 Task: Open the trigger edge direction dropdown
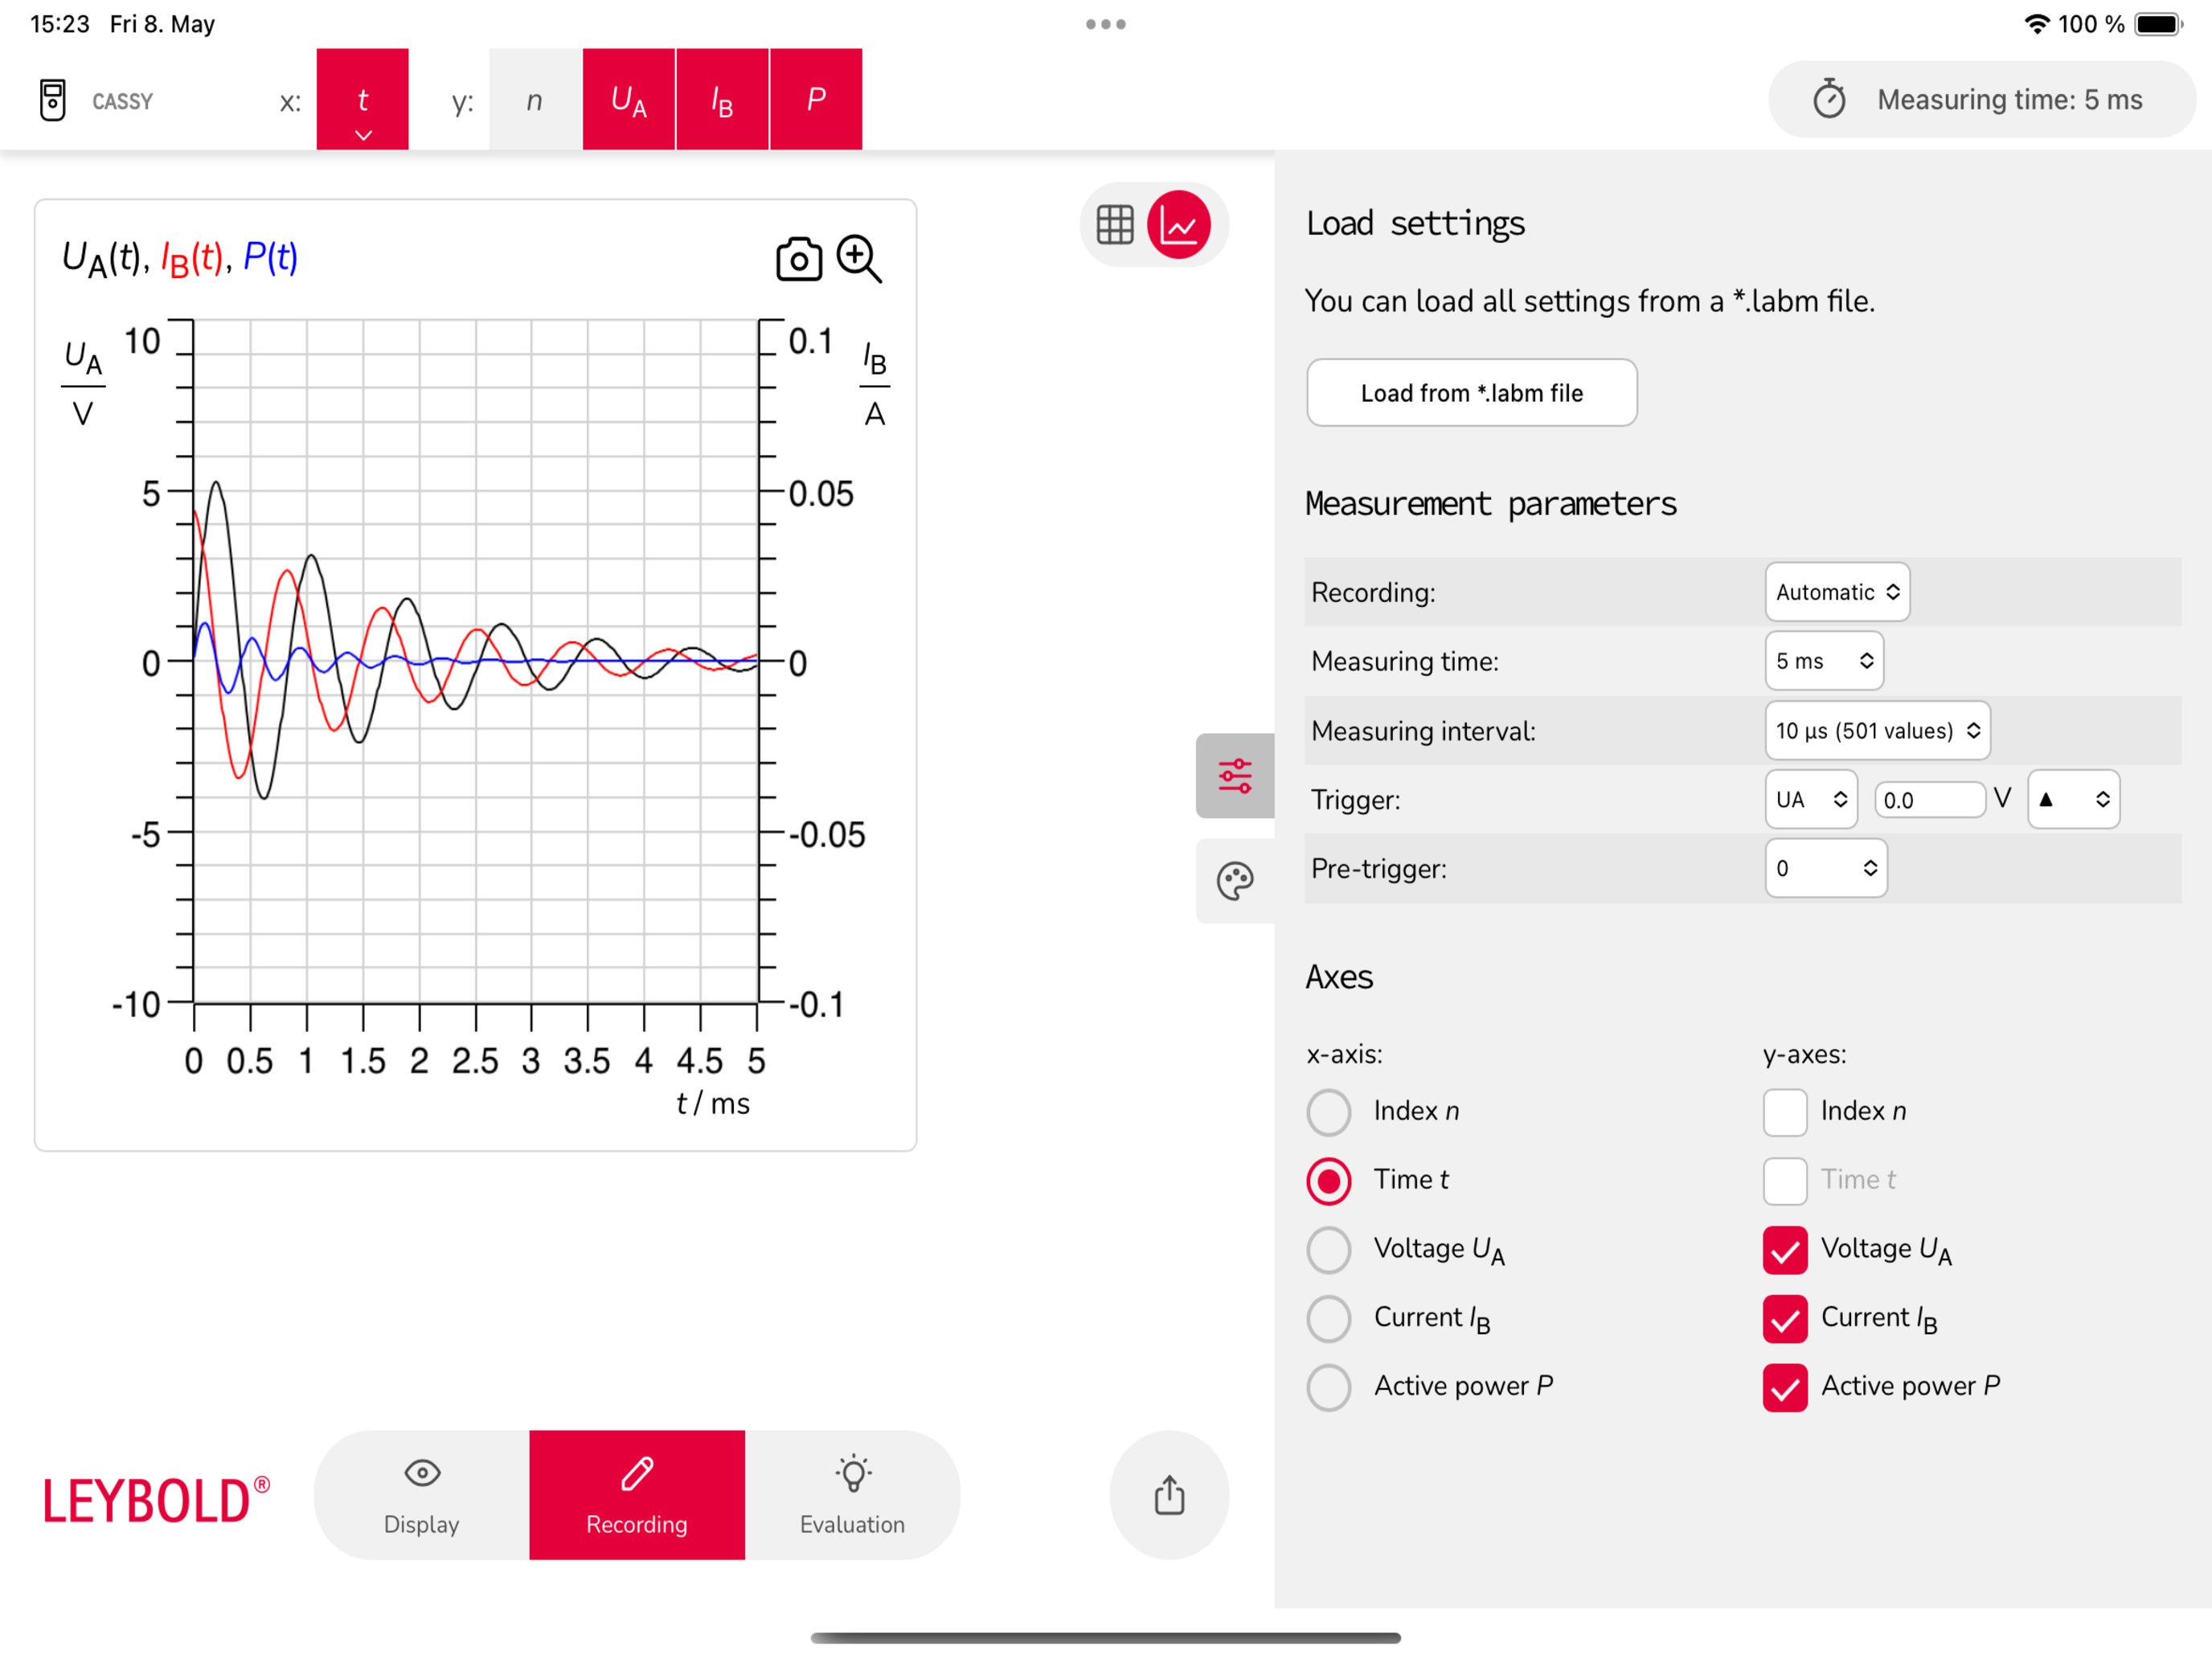2073,800
